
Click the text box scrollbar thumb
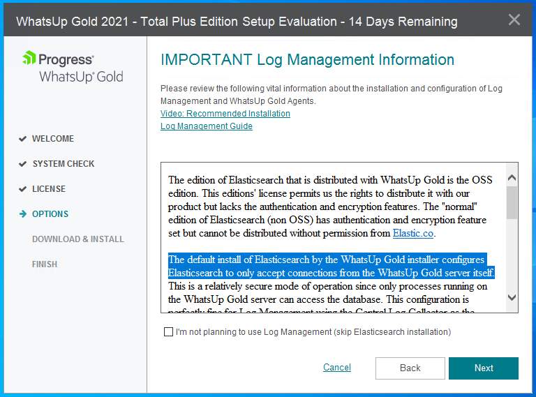point(512,202)
